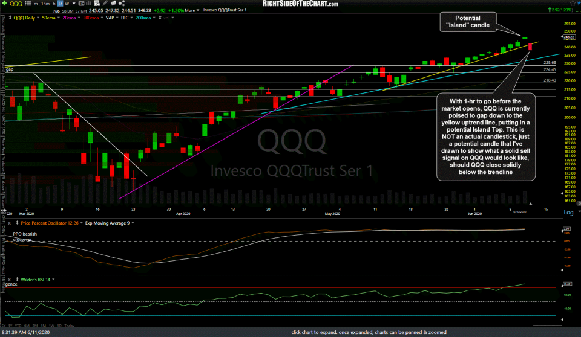Viewport: 581px width, 337px height.
Task: Open the OBV side tab
Action: (x=4, y=230)
